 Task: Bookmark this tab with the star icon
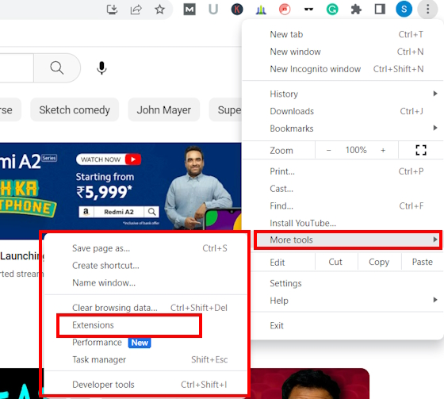pyautogui.click(x=159, y=10)
